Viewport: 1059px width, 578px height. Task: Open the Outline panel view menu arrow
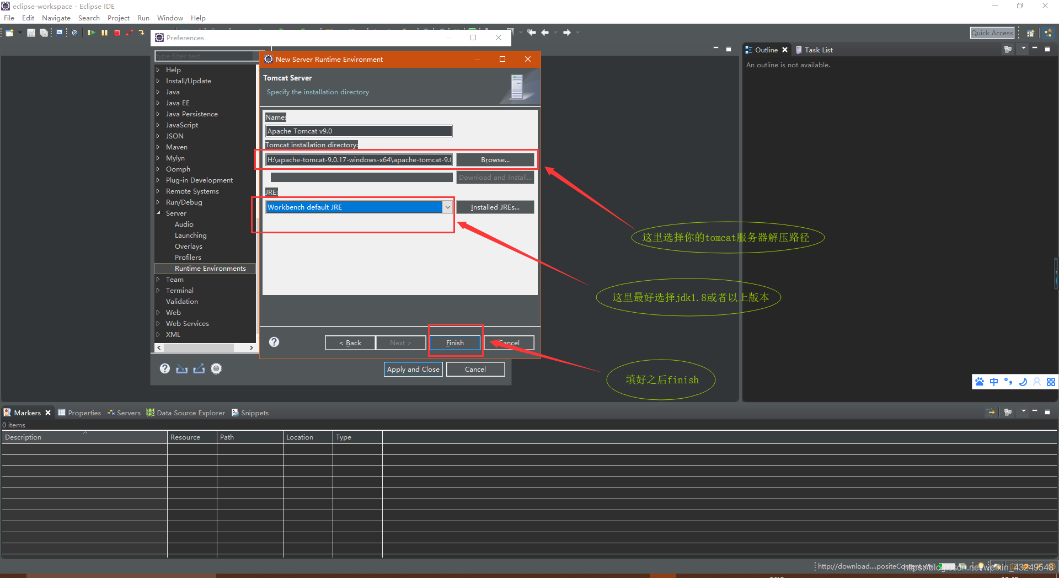click(x=1023, y=49)
